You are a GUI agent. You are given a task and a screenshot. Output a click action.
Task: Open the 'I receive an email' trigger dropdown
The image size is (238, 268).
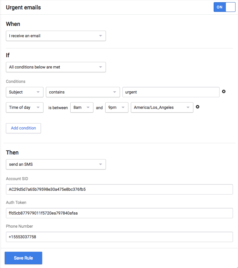point(56,36)
